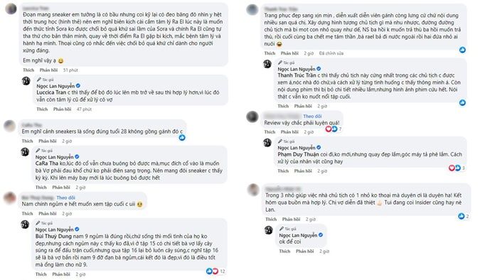Click like reaction icon on Thanh Trúc Trần's comment
This screenshot has height=280, width=480.
coord(462,50)
